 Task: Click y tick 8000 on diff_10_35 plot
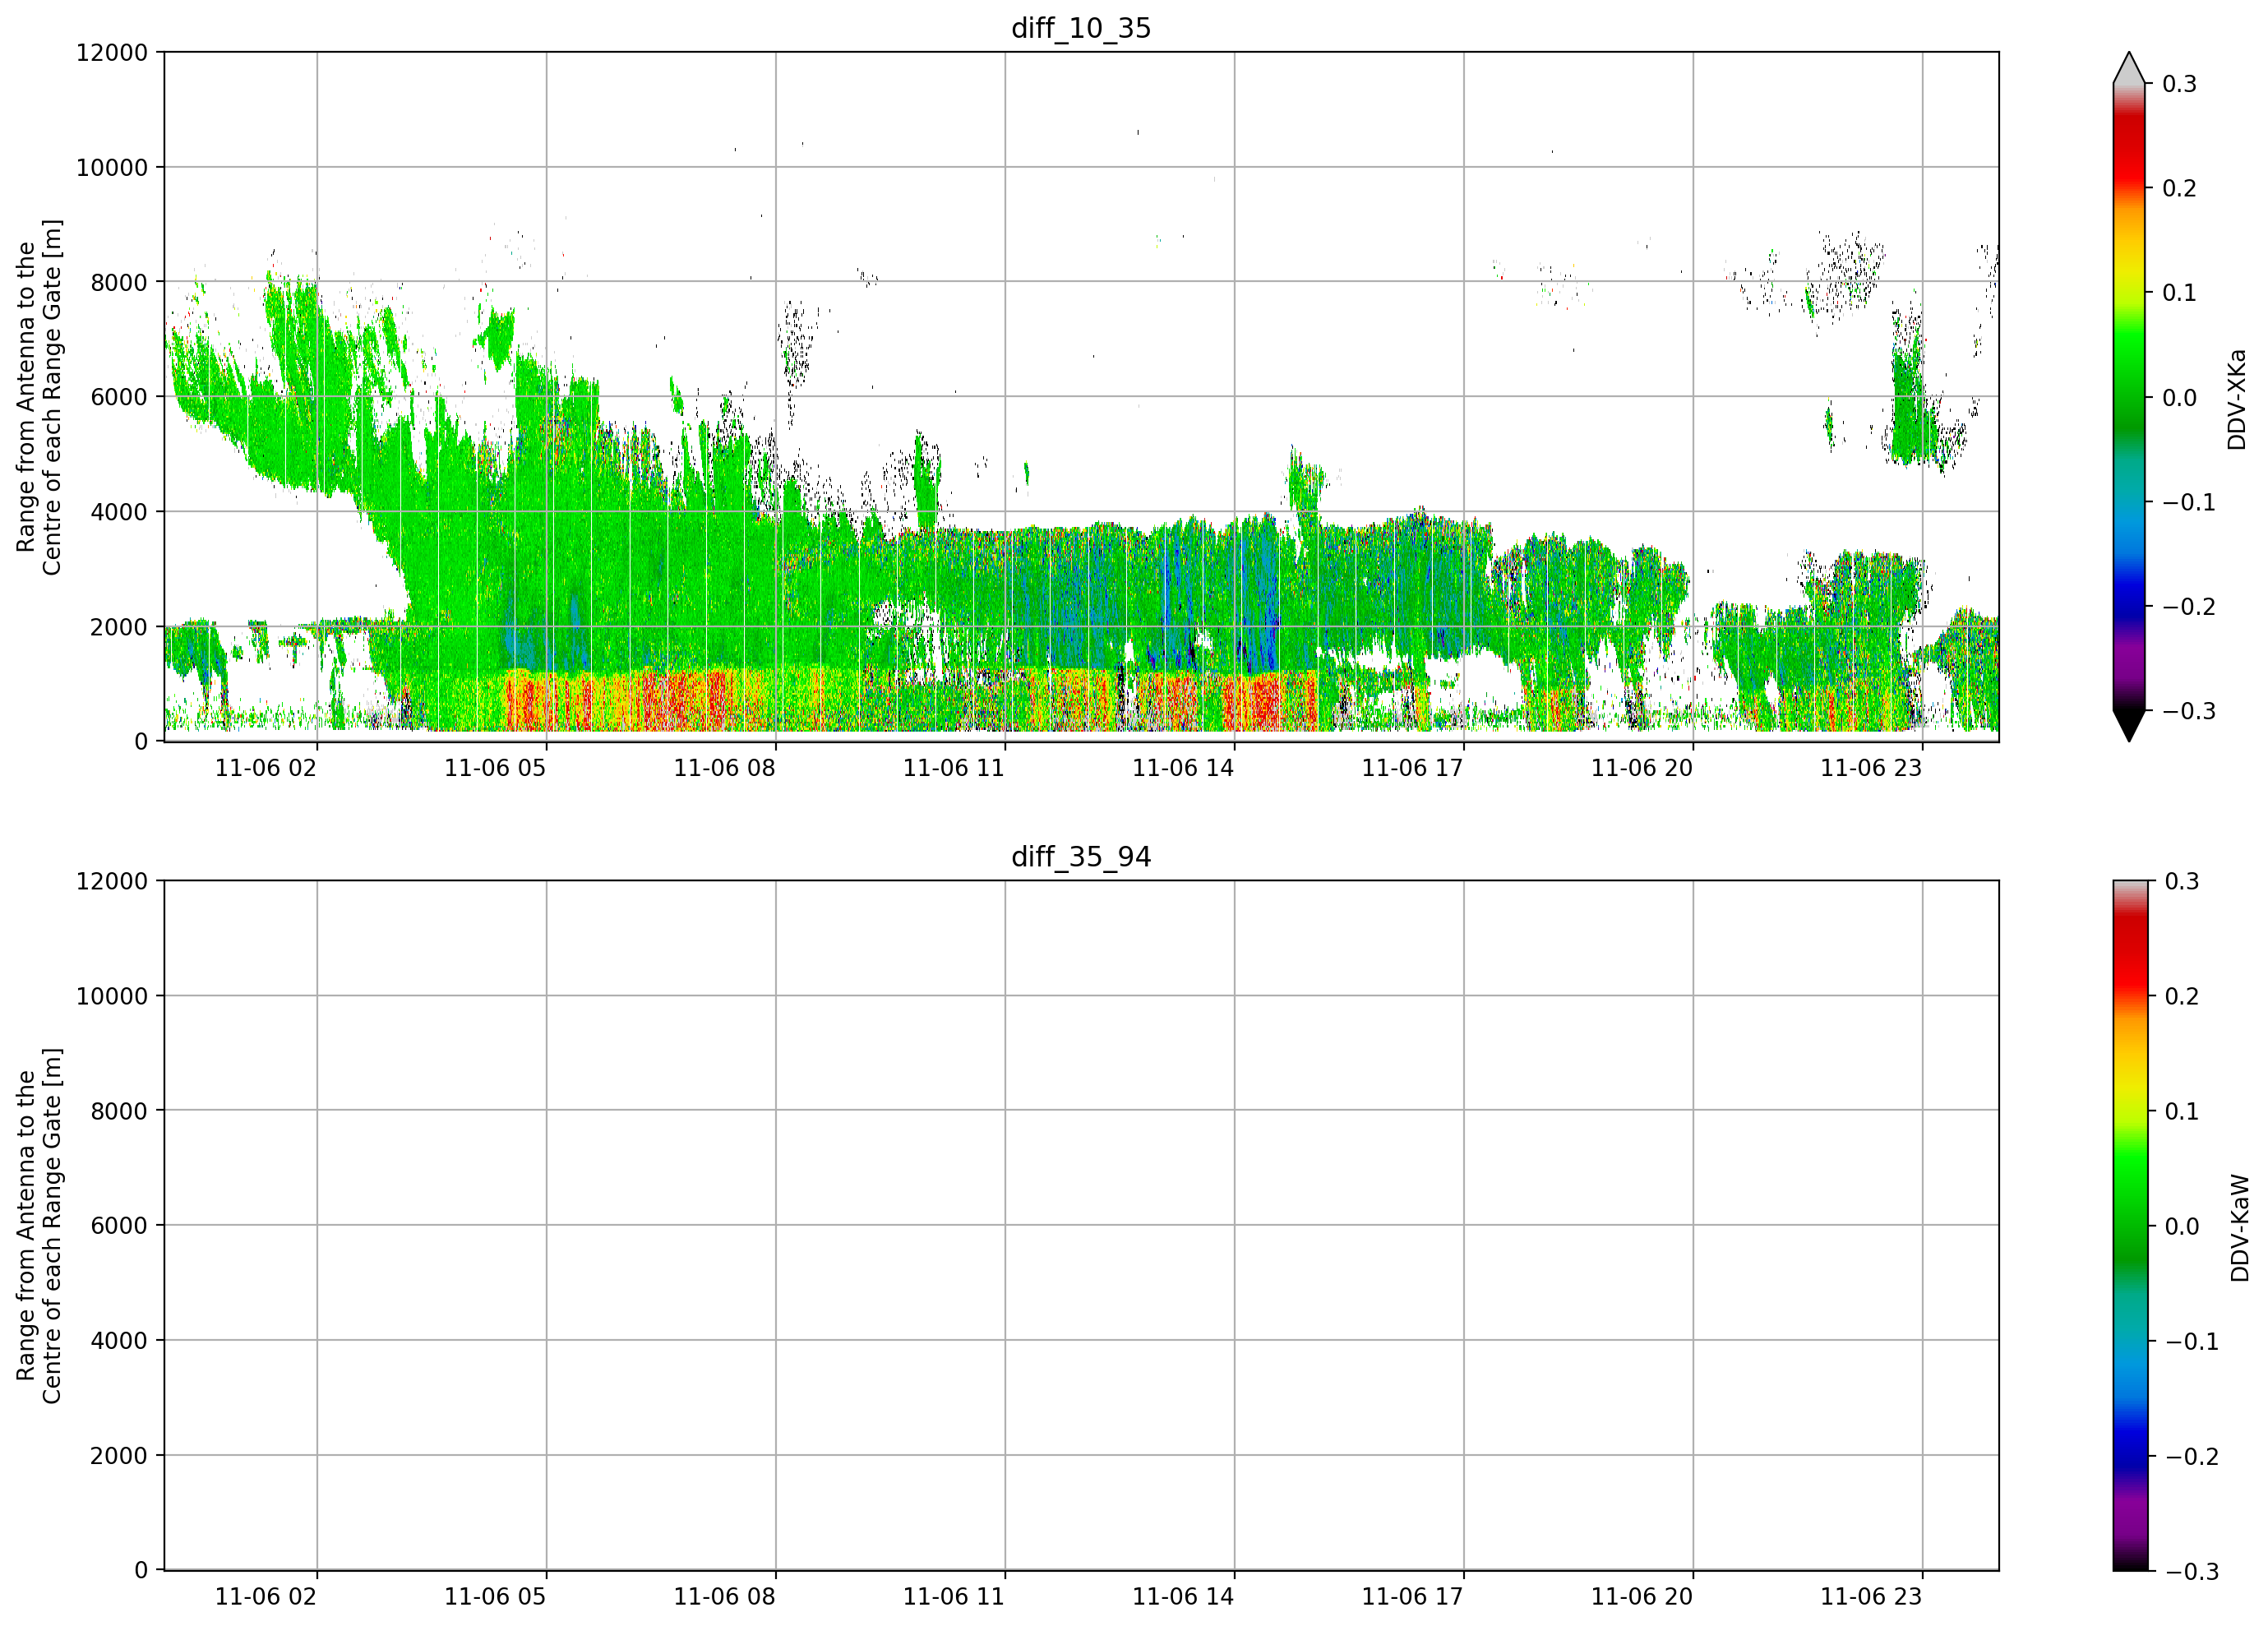pyautogui.click(x=119, y=282)
